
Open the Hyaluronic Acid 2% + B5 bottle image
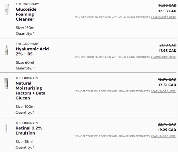[x=6, y=50]
